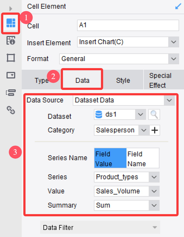This screenshot has height=237, width=184.
Task: Click the Cell A1 input field
Action: pos(128,25)
